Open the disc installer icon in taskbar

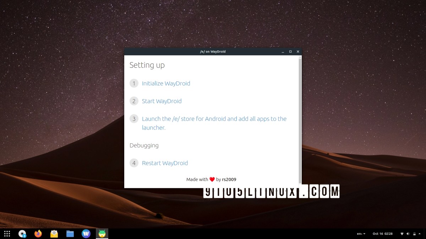click(x=23, y=234)
